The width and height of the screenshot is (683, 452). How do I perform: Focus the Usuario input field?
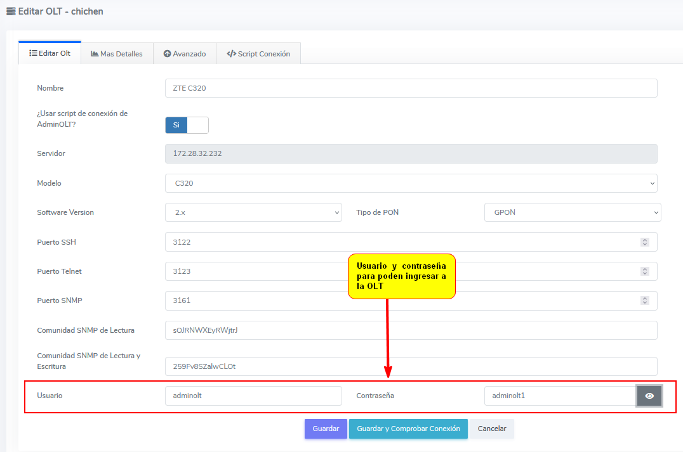point(253,396)
